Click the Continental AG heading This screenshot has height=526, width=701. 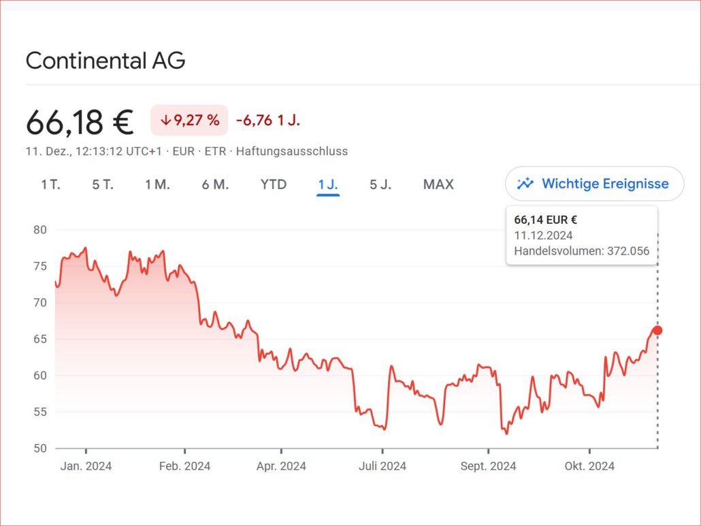click(105, 61)
